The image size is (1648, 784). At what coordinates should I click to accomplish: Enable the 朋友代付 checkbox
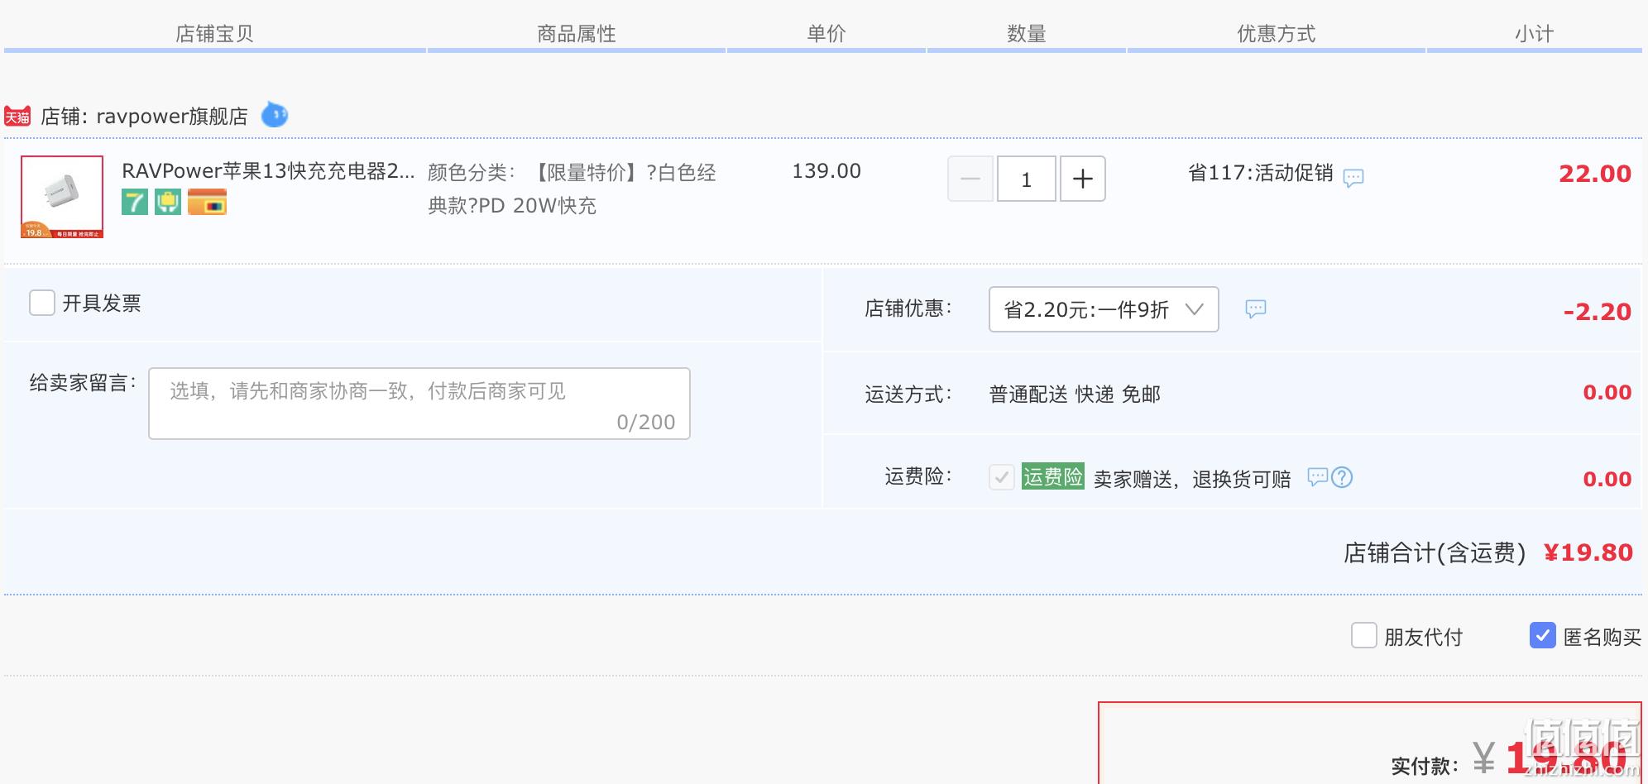pyautogui.click(x=1363, y=635)
